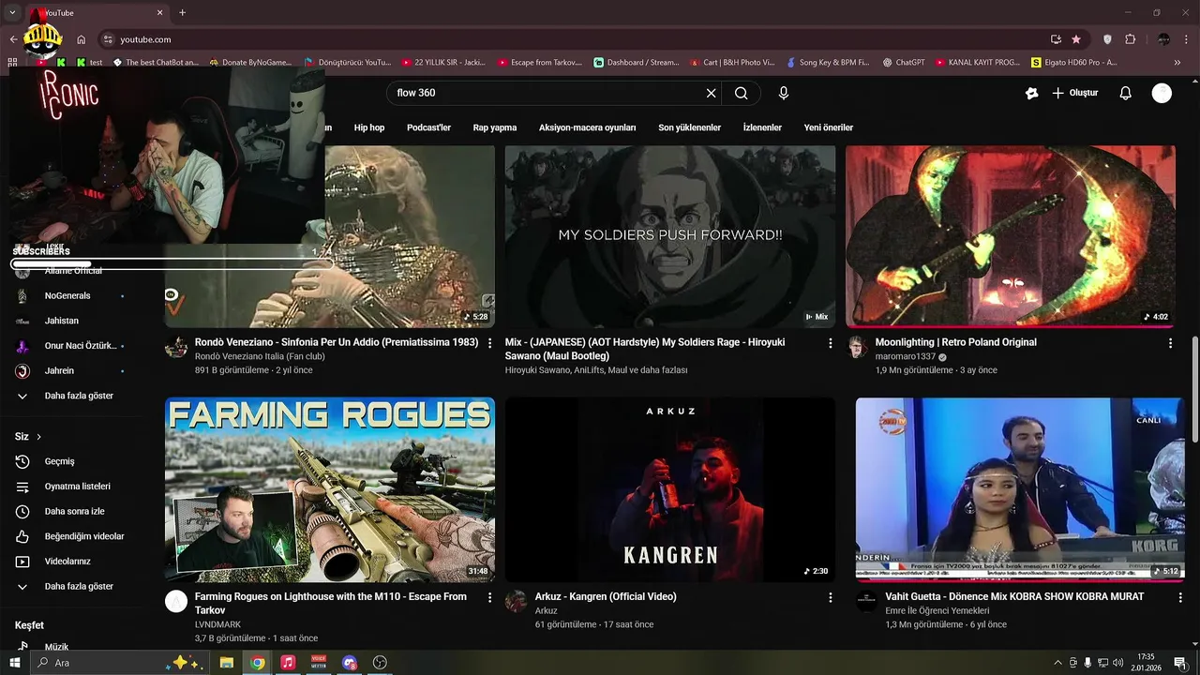Select the Aksiyon-macera oyunları chip
Viewport: 1200px width, 675px height.
pos(587,127)
